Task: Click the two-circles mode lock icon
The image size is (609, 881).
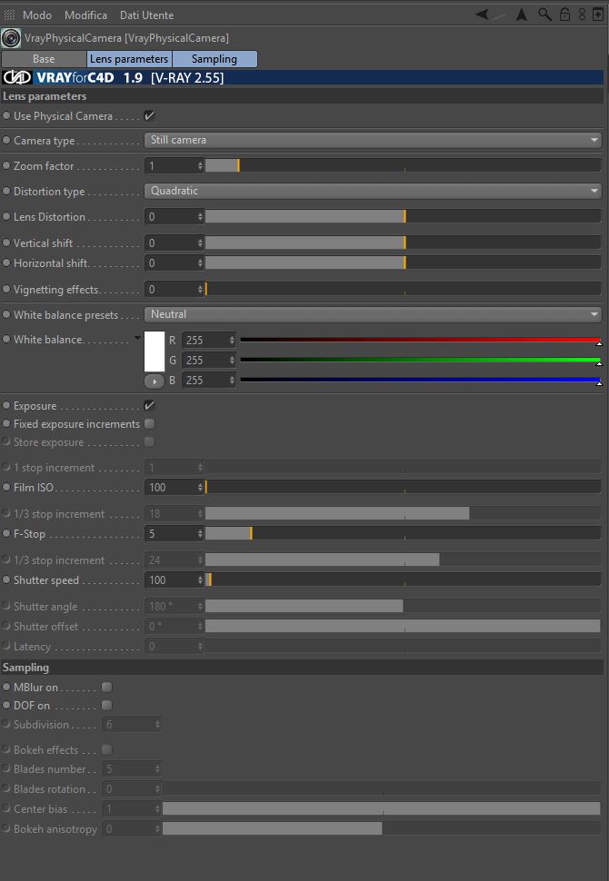Action: click(582, 15)
